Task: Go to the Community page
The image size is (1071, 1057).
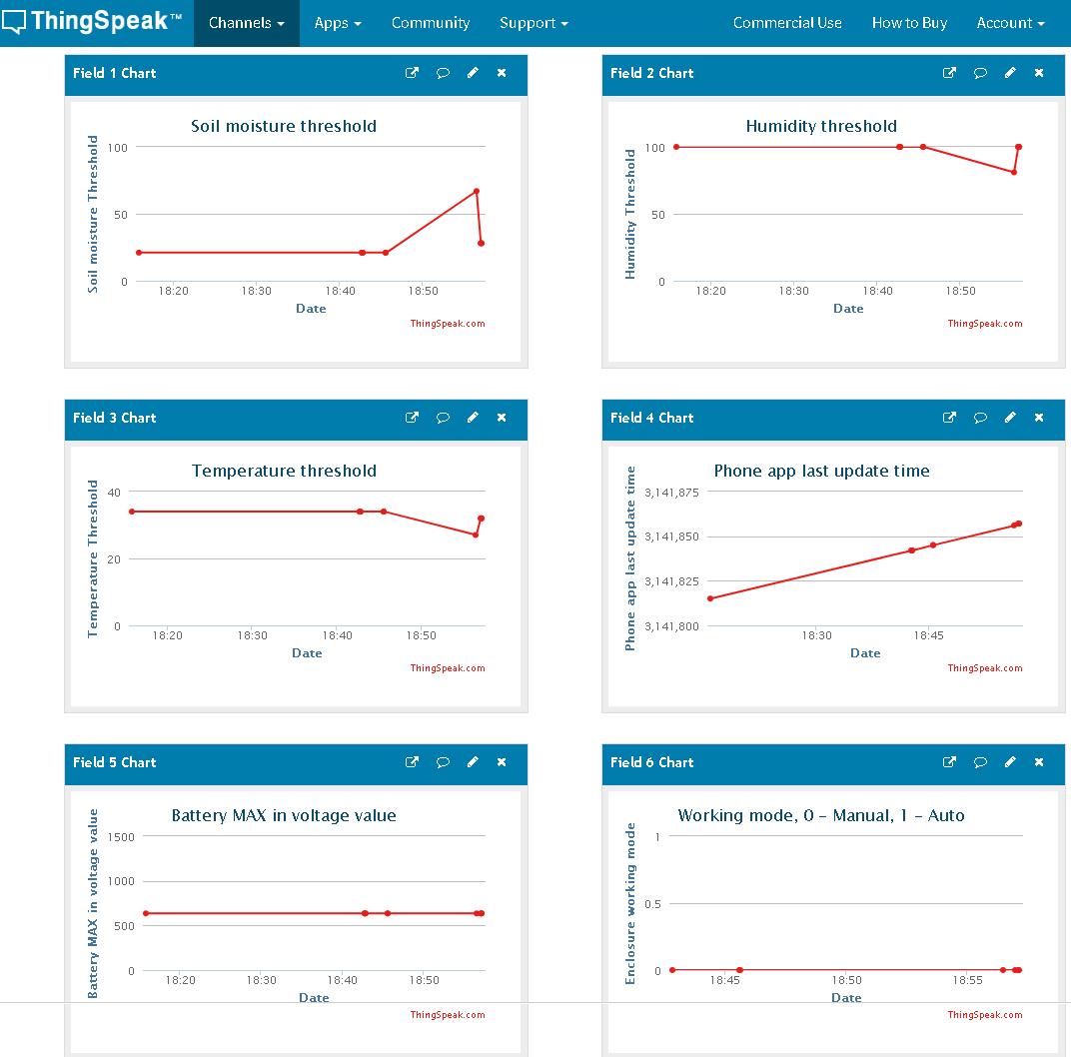Action: 431,23
